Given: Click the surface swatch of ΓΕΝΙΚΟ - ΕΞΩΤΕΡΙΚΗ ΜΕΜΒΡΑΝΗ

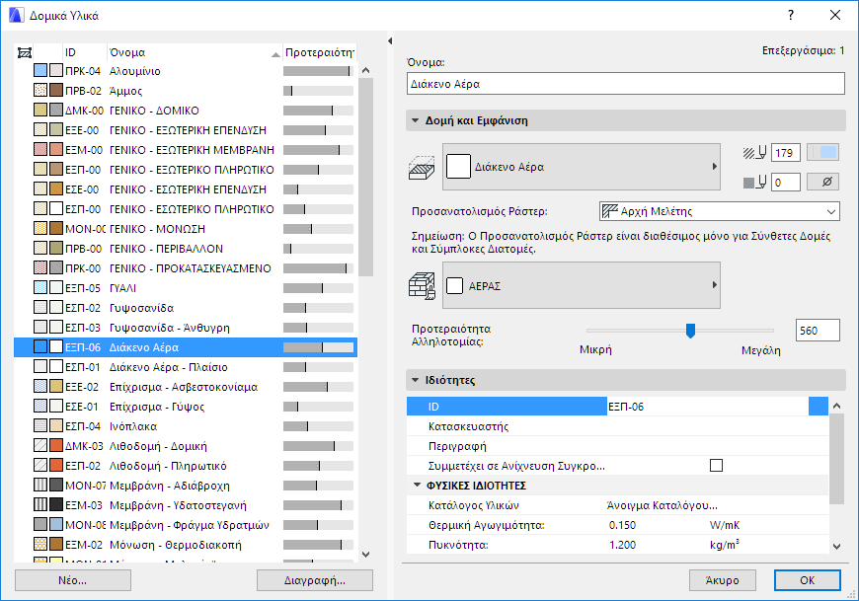Looking at the screenshot, I should click(56, 149).
